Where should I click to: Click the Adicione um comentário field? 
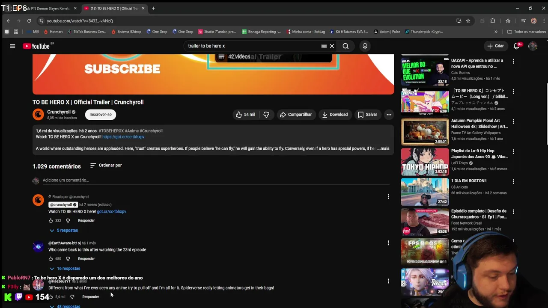(216, 181)
